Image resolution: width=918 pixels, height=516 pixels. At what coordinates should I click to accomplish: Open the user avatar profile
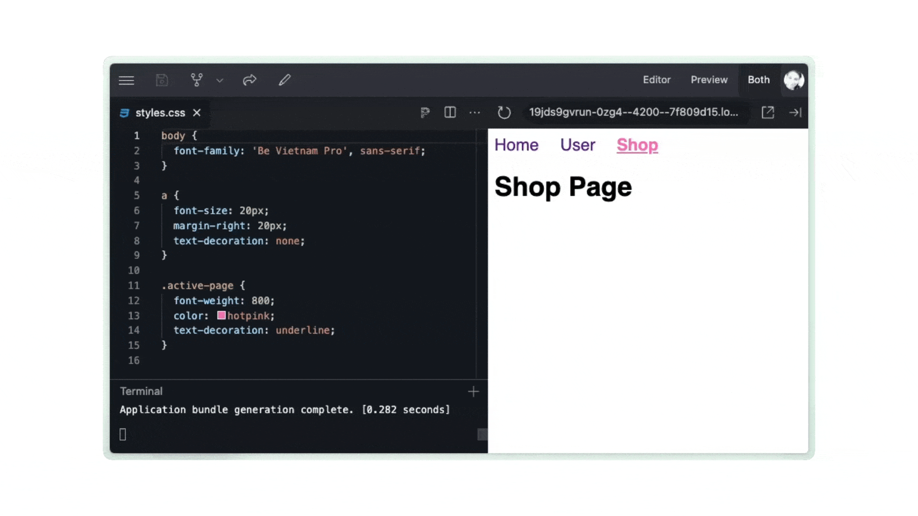(794, 80)
